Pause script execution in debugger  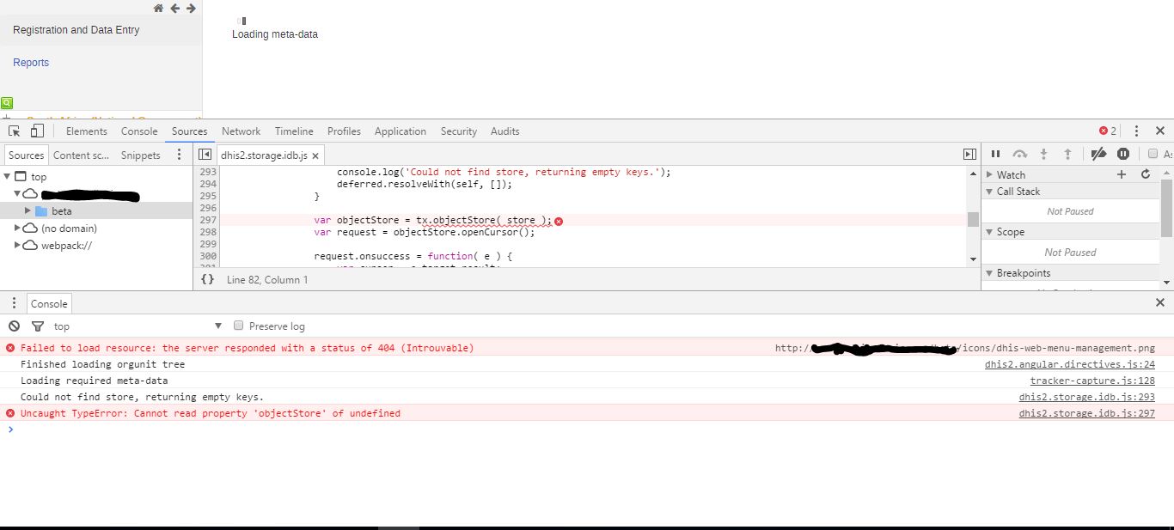coord(995,155)
